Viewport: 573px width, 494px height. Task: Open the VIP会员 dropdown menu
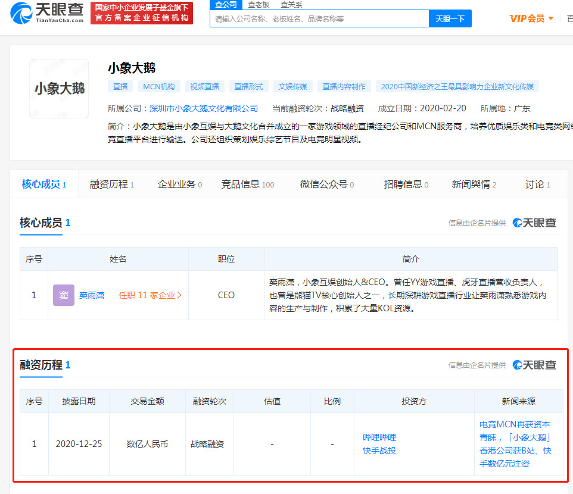(x=531, y=18)
